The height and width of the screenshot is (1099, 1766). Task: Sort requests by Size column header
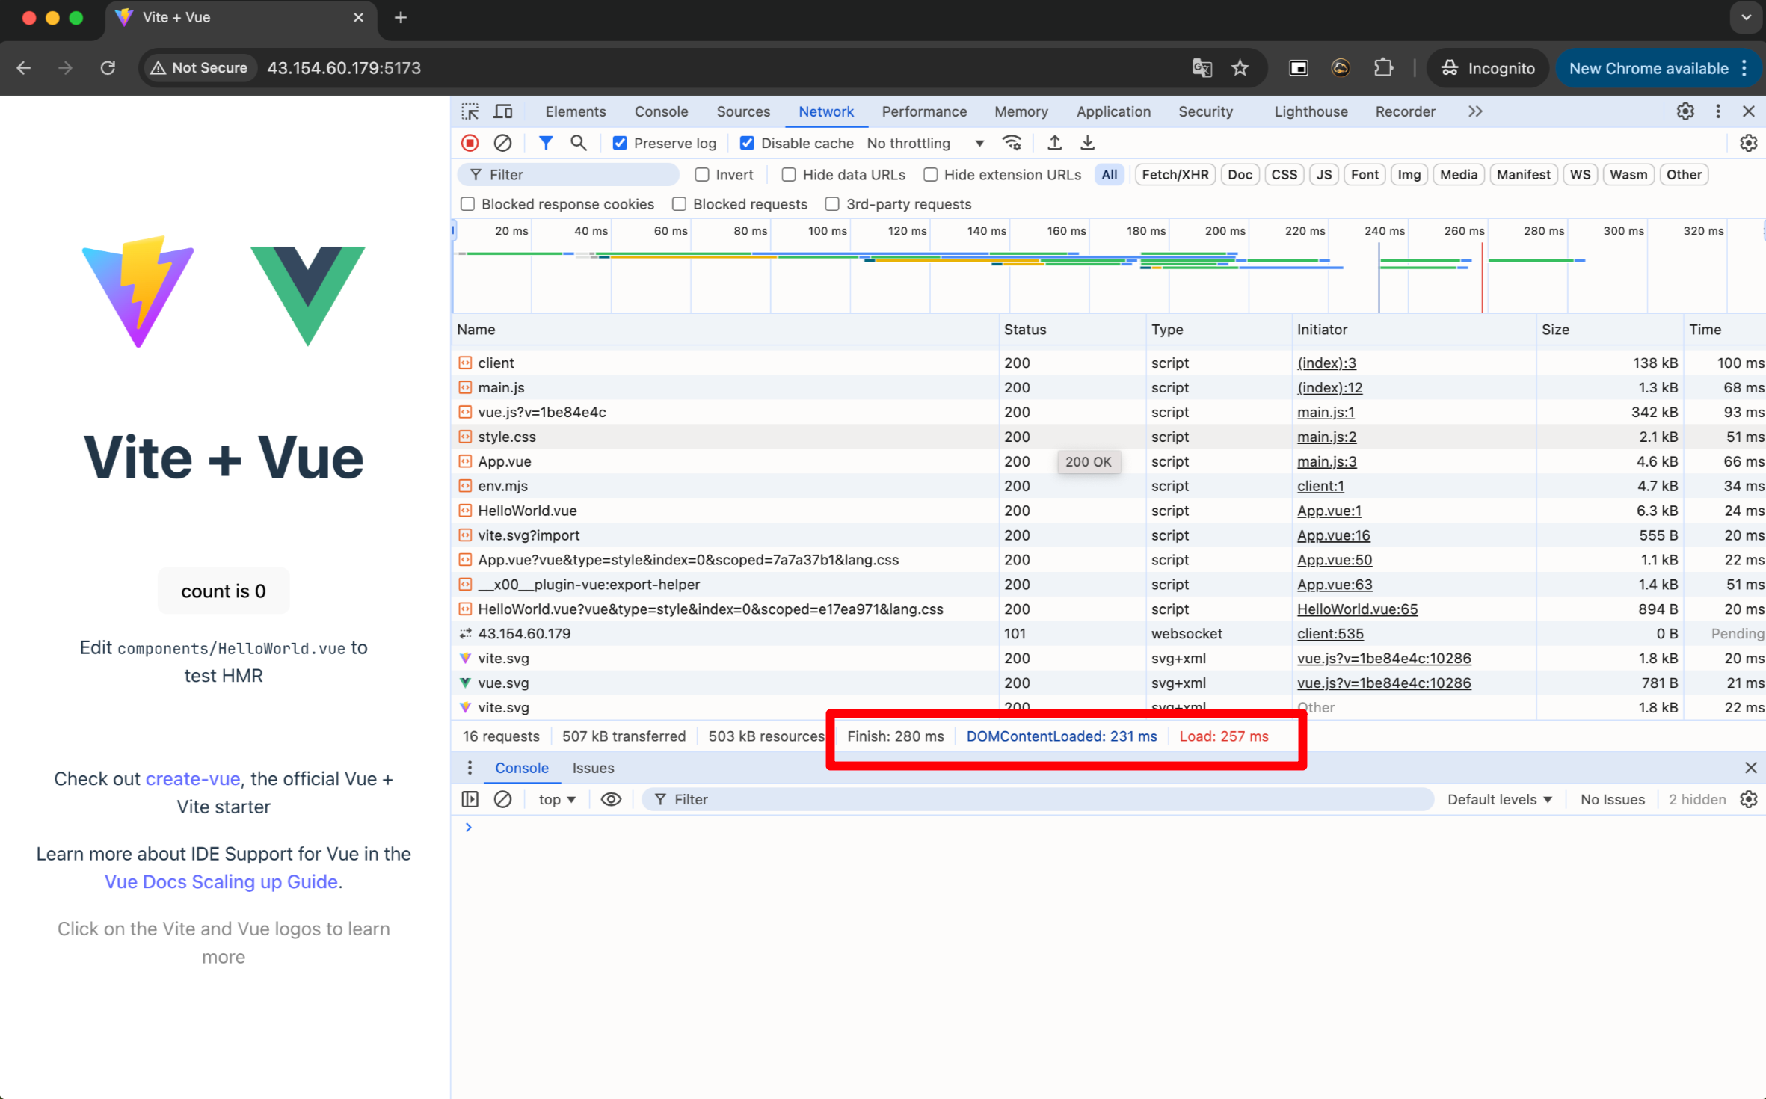point(1608,330)
